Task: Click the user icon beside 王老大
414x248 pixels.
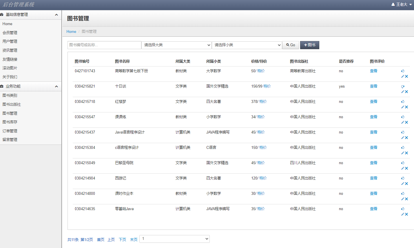Action: click(x=393, y=4)
